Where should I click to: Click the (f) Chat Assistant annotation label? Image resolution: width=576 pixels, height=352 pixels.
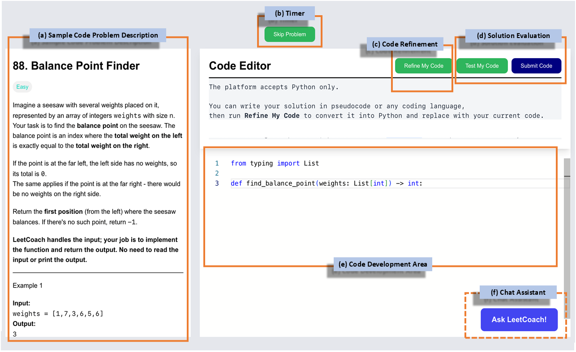[x=518, y=293]
